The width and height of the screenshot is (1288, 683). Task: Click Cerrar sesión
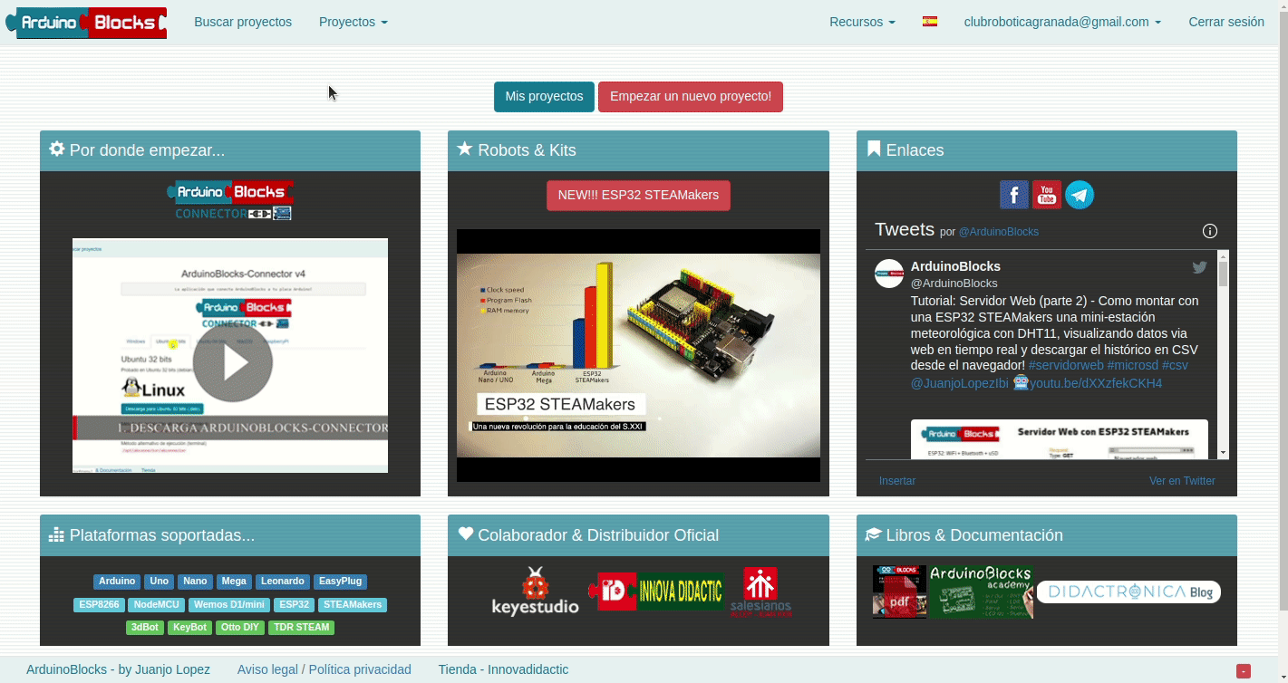tap(1226, 22)
